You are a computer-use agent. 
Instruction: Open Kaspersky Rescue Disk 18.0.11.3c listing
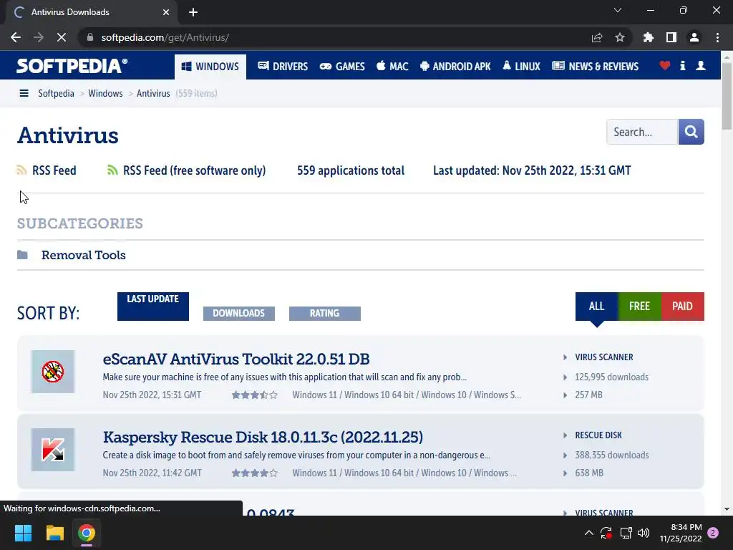[263, 437]
